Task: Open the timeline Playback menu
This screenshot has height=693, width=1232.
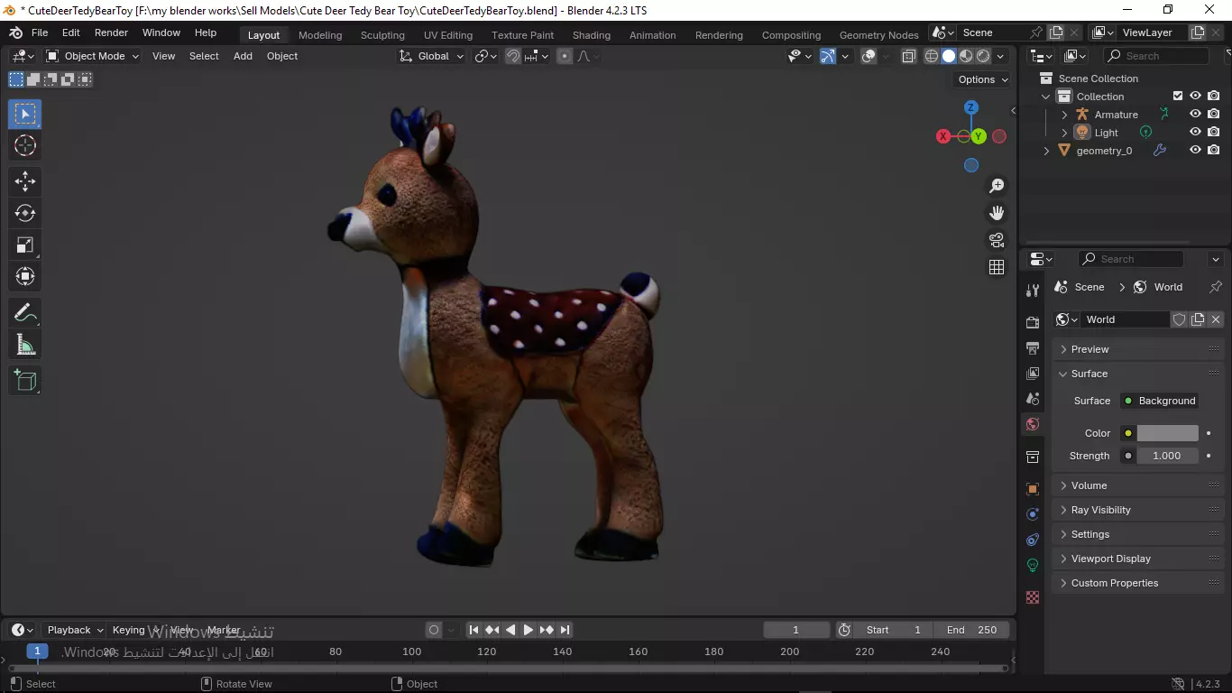Action: (x=75, y=630)
